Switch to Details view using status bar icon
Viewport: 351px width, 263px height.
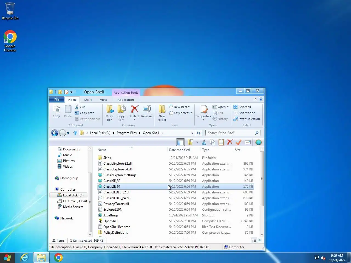click(254, 241)
